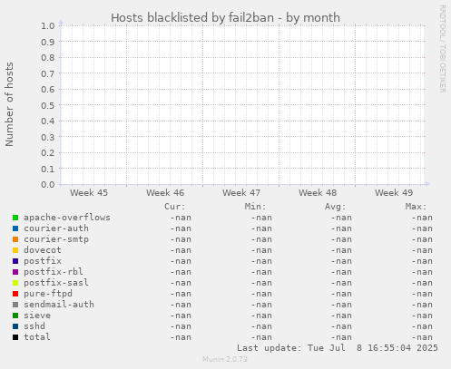Click the Avg value for sshd
The image size is (451, 369).
341,326
